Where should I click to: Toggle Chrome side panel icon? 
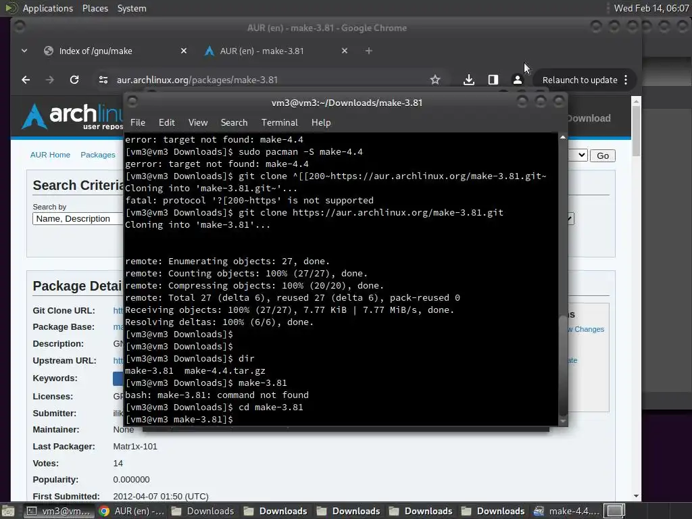coord(493,80)
